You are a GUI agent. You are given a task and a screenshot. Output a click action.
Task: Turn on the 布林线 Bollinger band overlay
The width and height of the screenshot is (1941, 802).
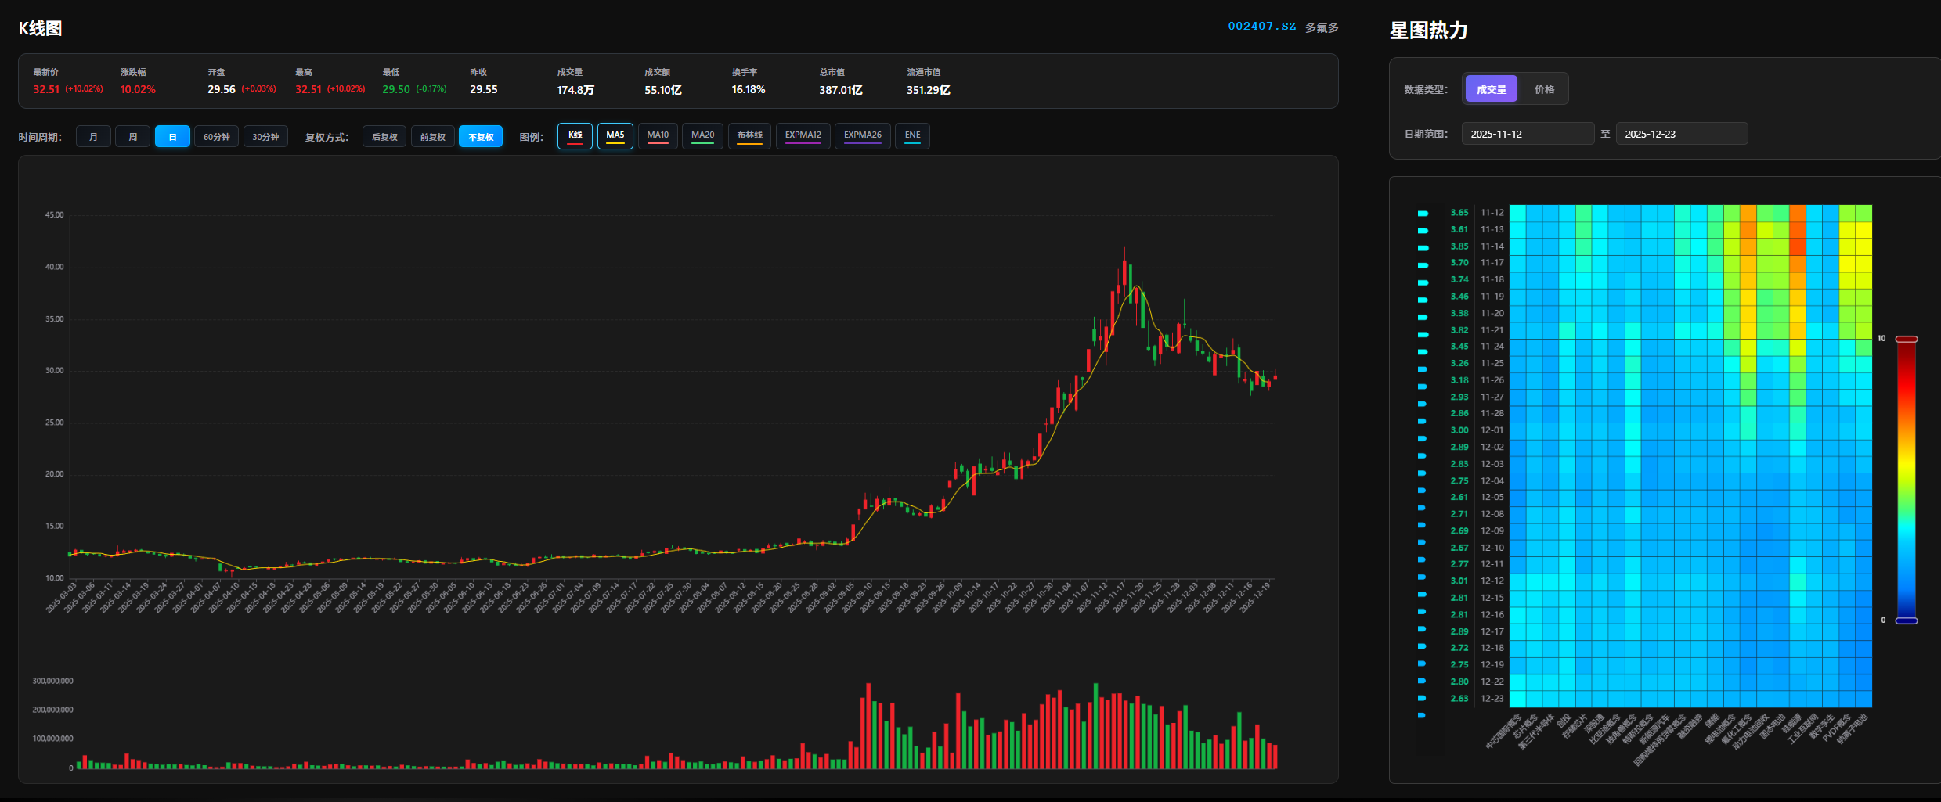pos(749,136)
